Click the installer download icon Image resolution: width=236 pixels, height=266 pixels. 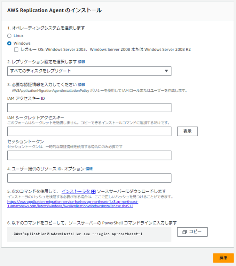94,191
